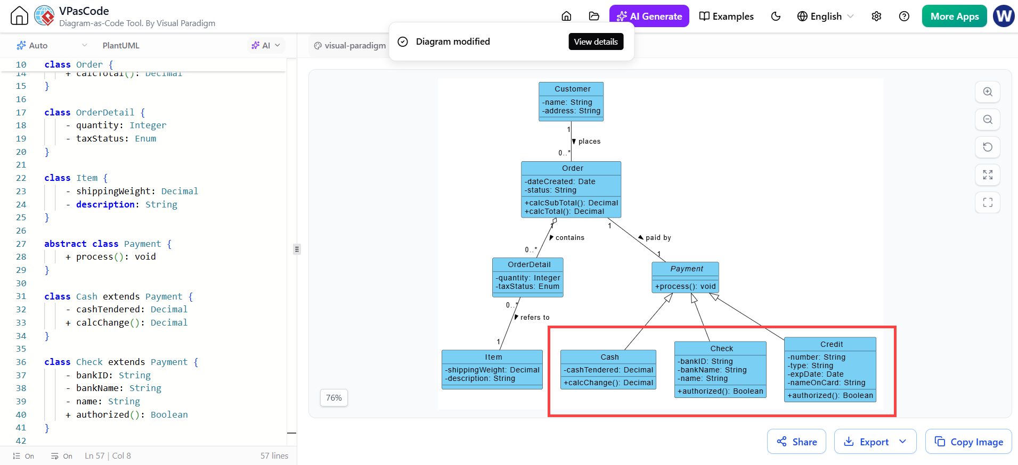Open the settings gear icon
This screenshot has height=465, width=1018.
(x=876, y=16)
